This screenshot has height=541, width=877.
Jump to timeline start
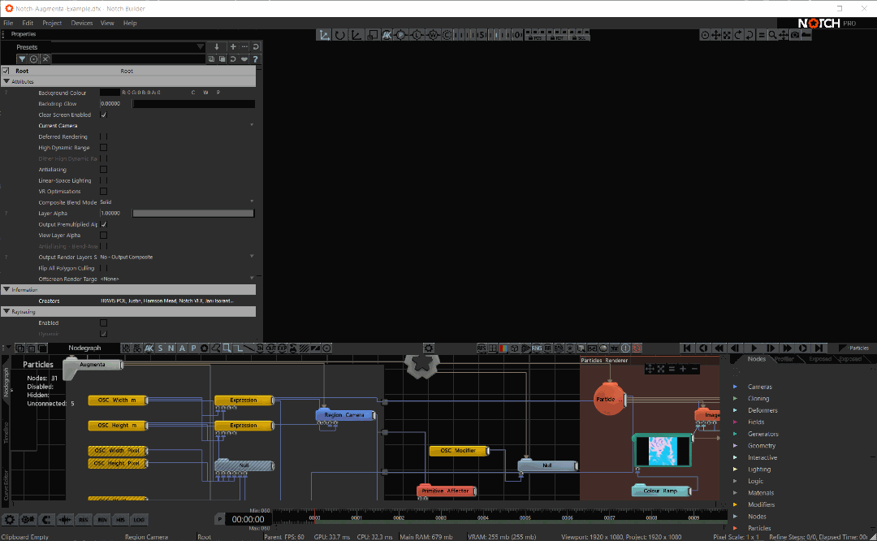687,348
